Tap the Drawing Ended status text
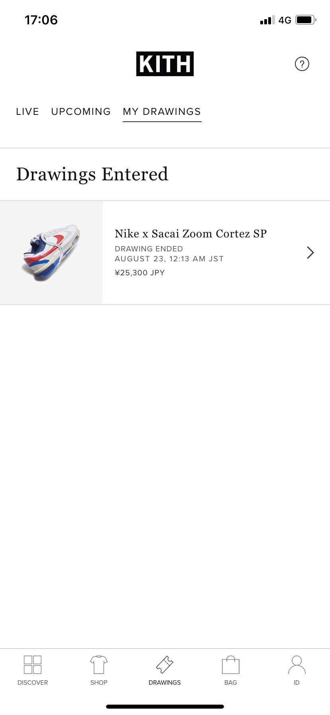 (x=149, y=249)
